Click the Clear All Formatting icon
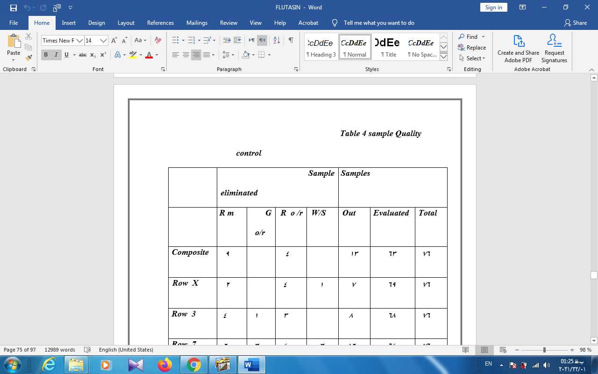 [x=158, y=41]
